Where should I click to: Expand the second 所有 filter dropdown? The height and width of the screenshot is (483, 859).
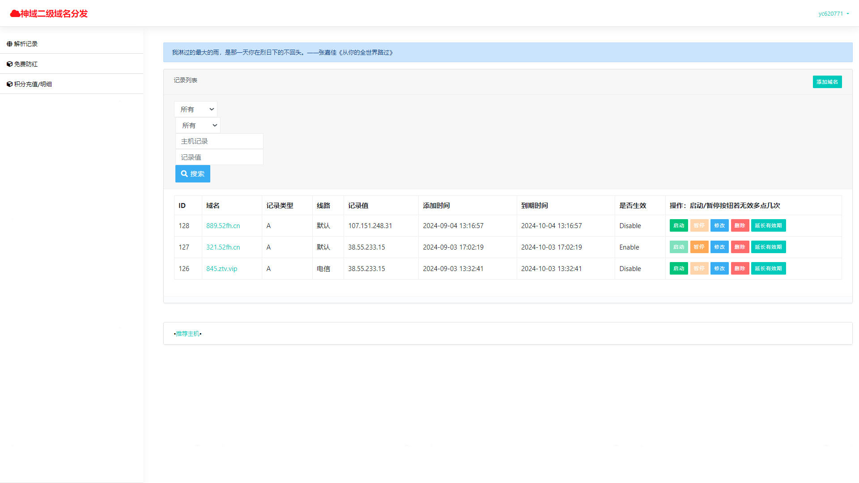[198, 125]
